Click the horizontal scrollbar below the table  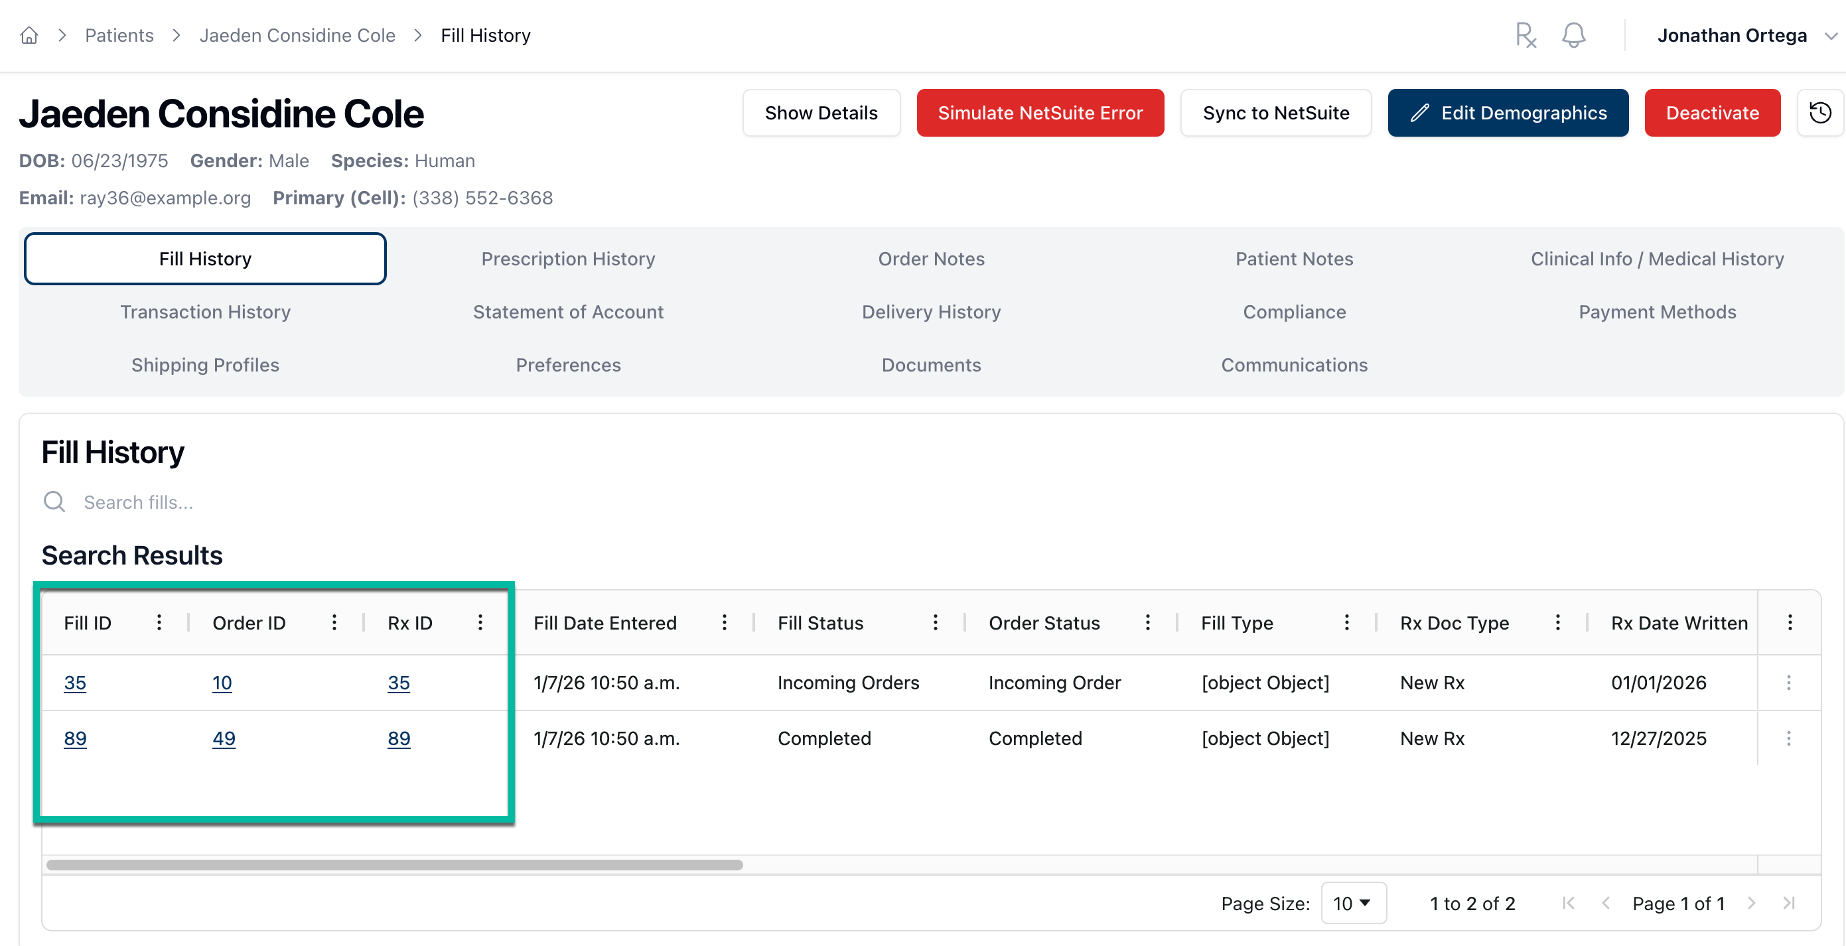(394, 865)
